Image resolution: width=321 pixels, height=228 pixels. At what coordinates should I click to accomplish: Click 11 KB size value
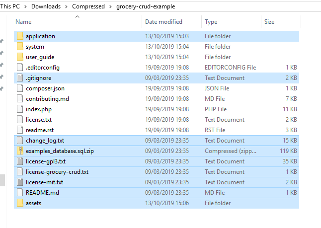coord(290,109)
